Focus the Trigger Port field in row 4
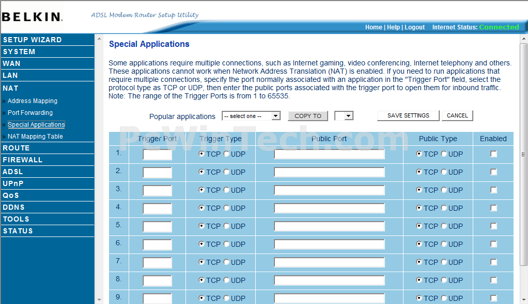Screen dimensions: 528x304 157,209
